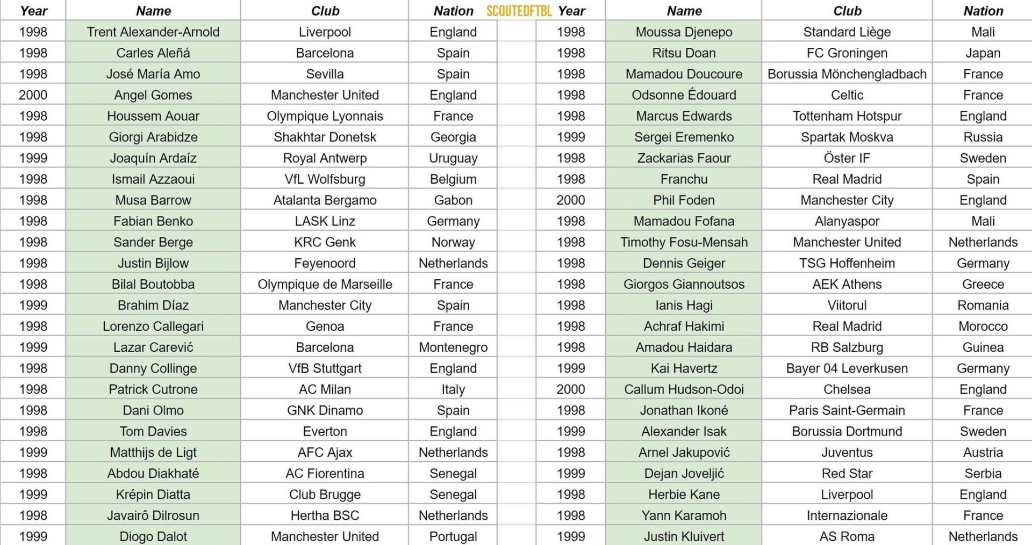The width and height of the screenshot is (1032, 545).
Task: Select the Bayer 04 Leverkusen cell
Action: coord(847,368)
